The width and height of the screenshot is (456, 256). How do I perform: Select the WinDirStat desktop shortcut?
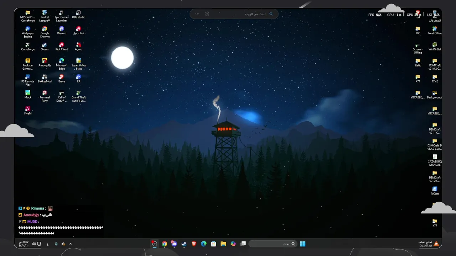(x=435, y=47)
